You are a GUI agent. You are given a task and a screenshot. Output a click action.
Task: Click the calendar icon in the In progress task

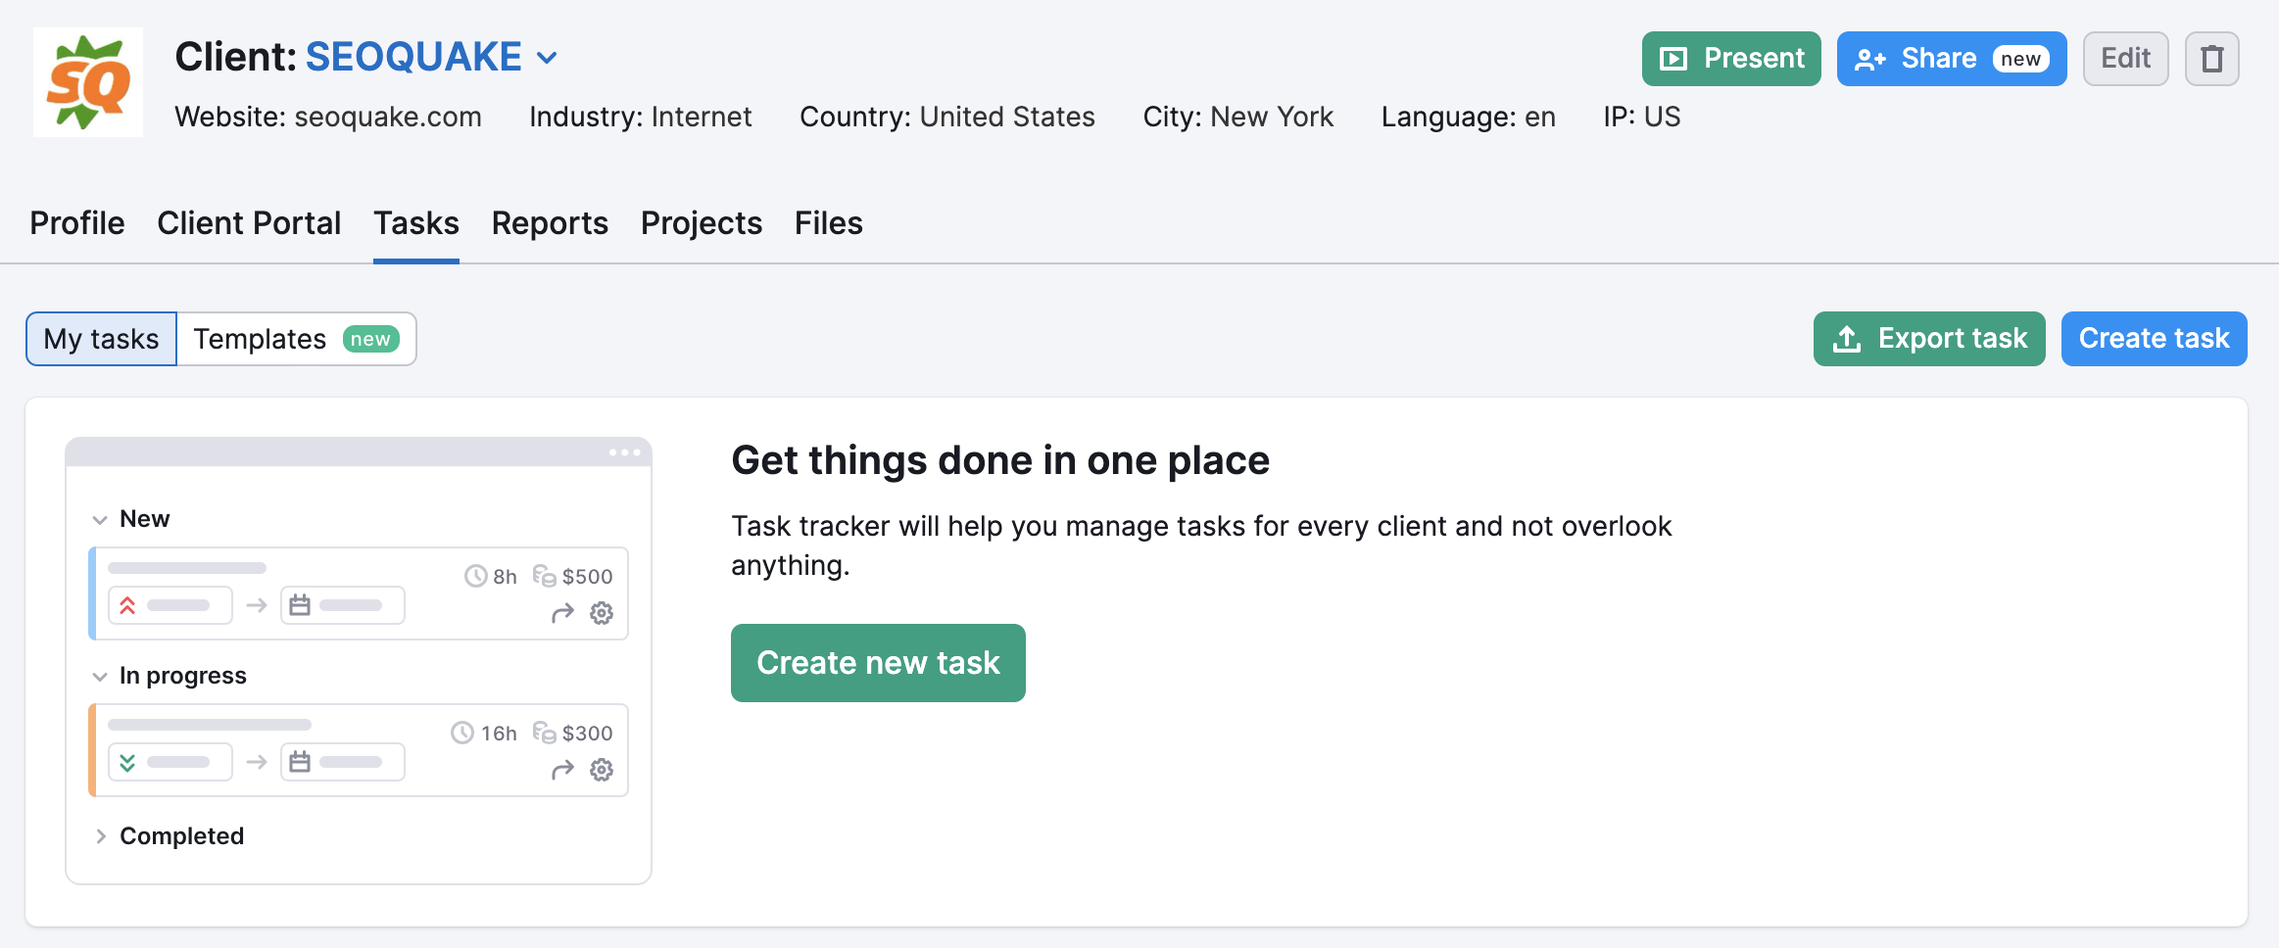coord(300,762)
